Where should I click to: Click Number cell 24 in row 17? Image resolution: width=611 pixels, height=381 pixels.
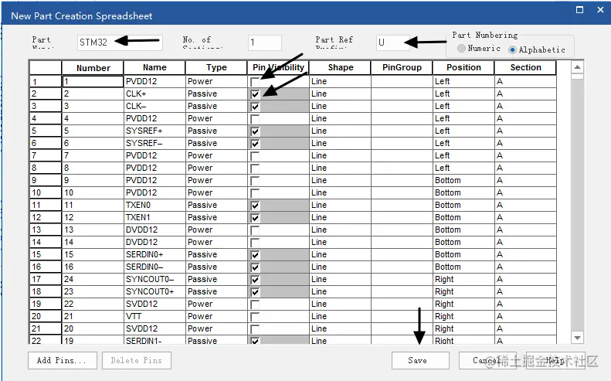point(93,279)
